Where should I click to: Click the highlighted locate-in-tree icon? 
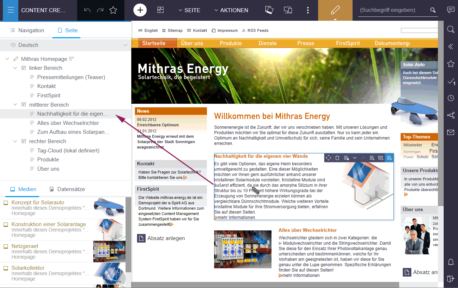[389, 158]
